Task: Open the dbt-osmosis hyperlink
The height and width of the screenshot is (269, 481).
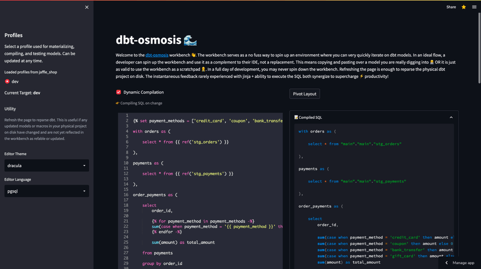Action: (157, 55)
